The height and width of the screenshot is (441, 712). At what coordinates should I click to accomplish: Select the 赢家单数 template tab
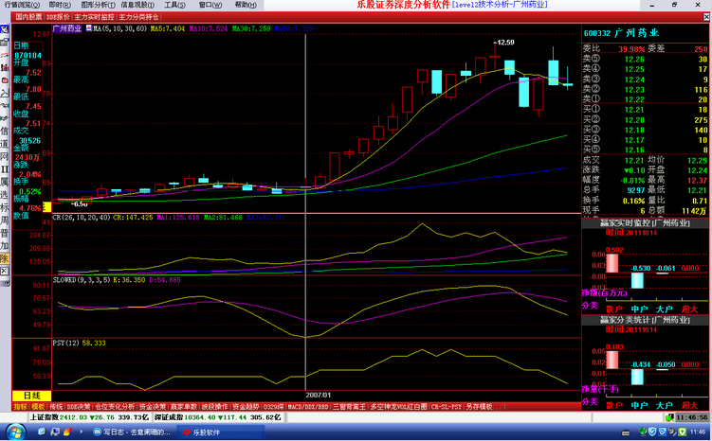(183, 407)
